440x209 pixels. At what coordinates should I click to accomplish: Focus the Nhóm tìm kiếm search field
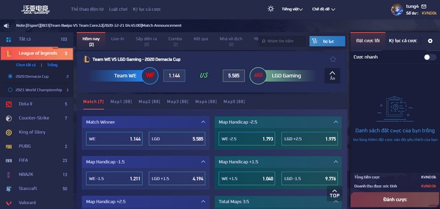(x=282, y=41)
